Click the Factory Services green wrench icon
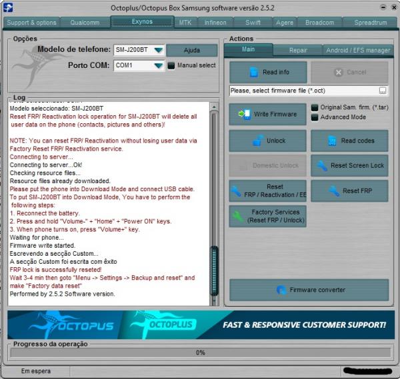Screen dimensions: 400x379 click(x=238, y=216)
